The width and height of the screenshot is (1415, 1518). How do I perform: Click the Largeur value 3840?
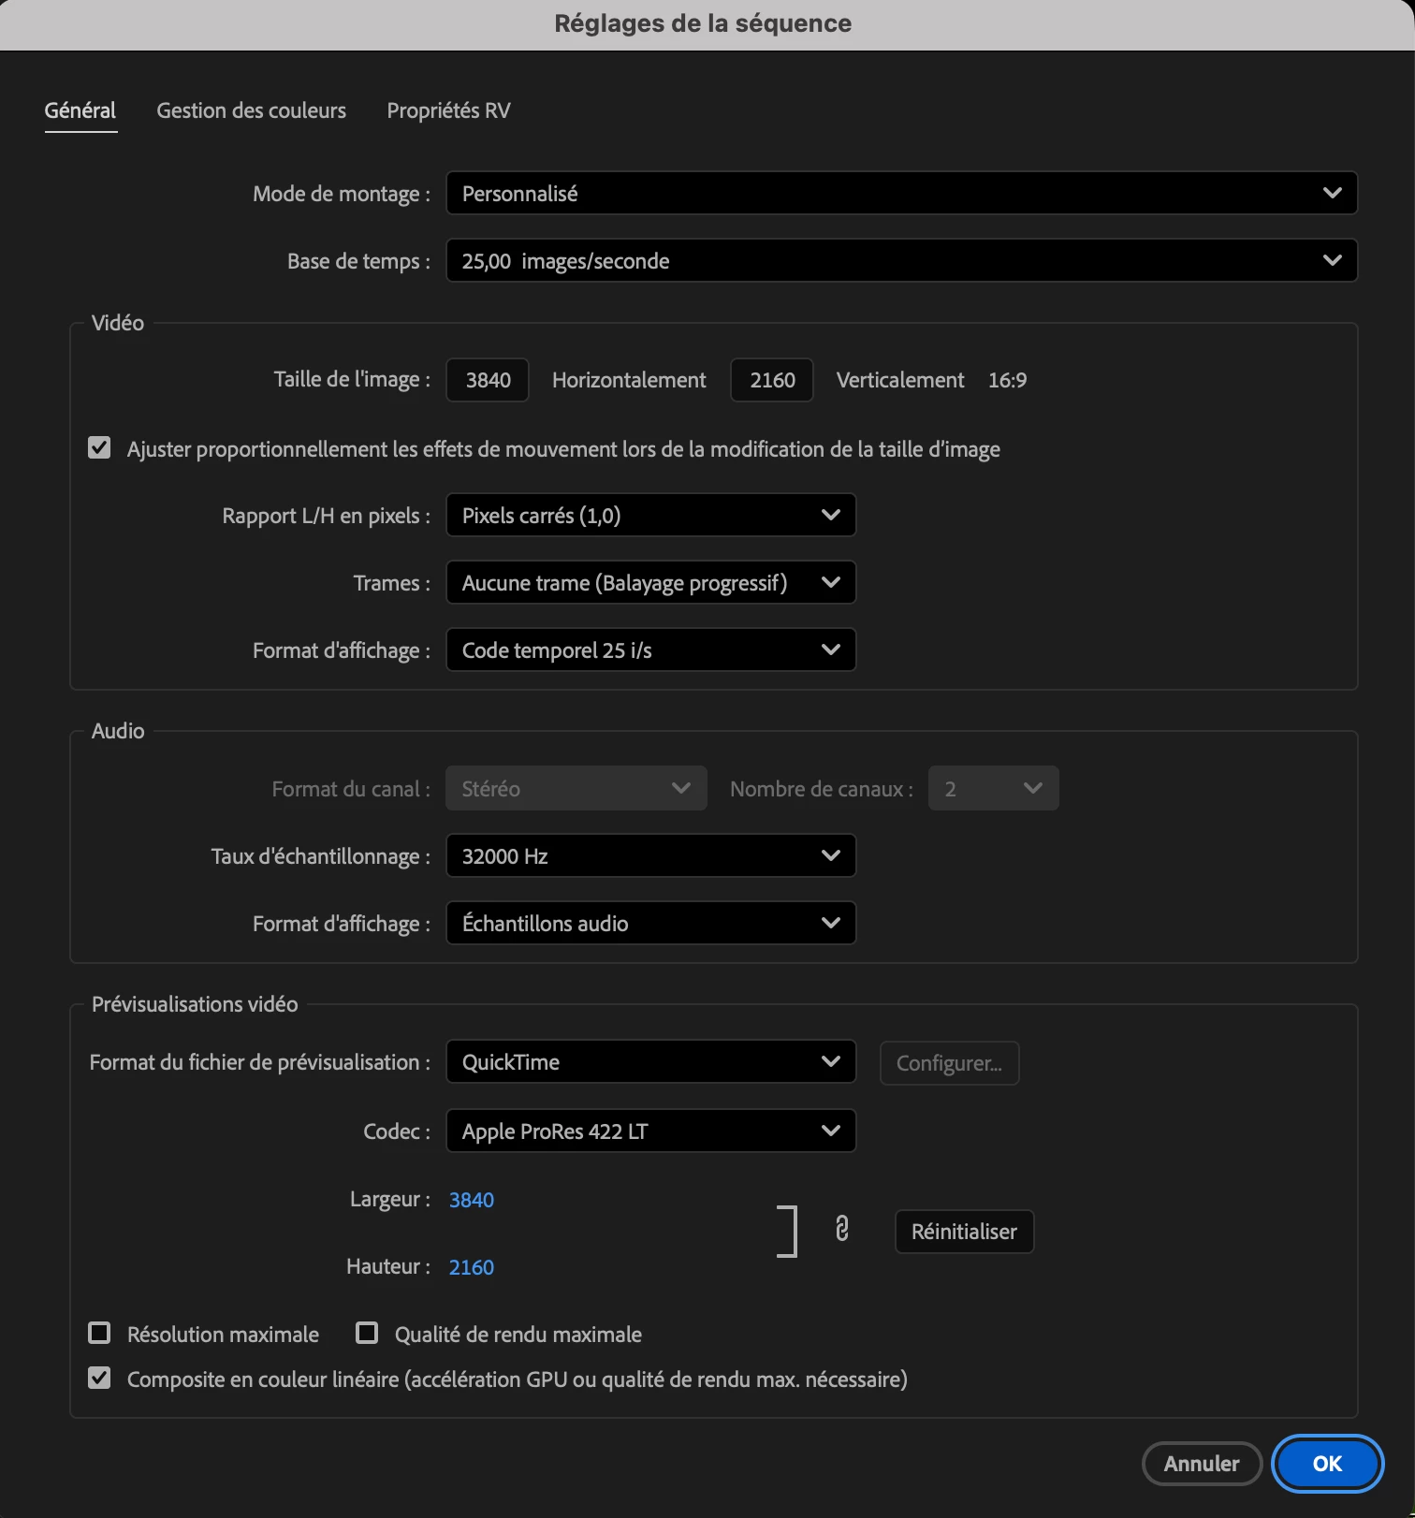472,1200
